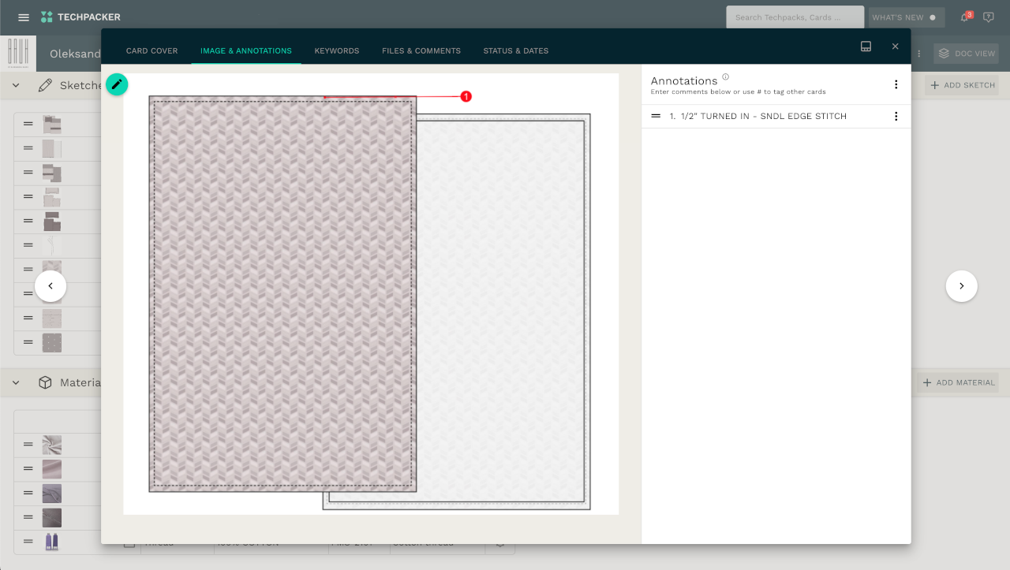
Task: Go to next card arrow
Action: click(x=961, y=286)
